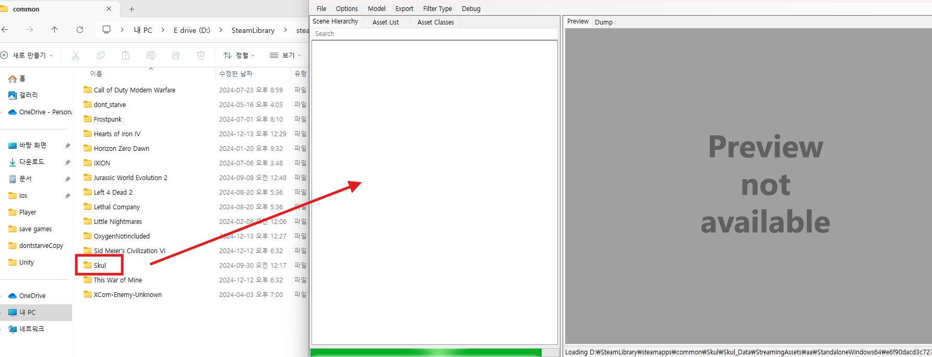The height and width of the screenshot is (357, 932).
Task: Close the 'common' Explorer tab
Action: [109, 9]
